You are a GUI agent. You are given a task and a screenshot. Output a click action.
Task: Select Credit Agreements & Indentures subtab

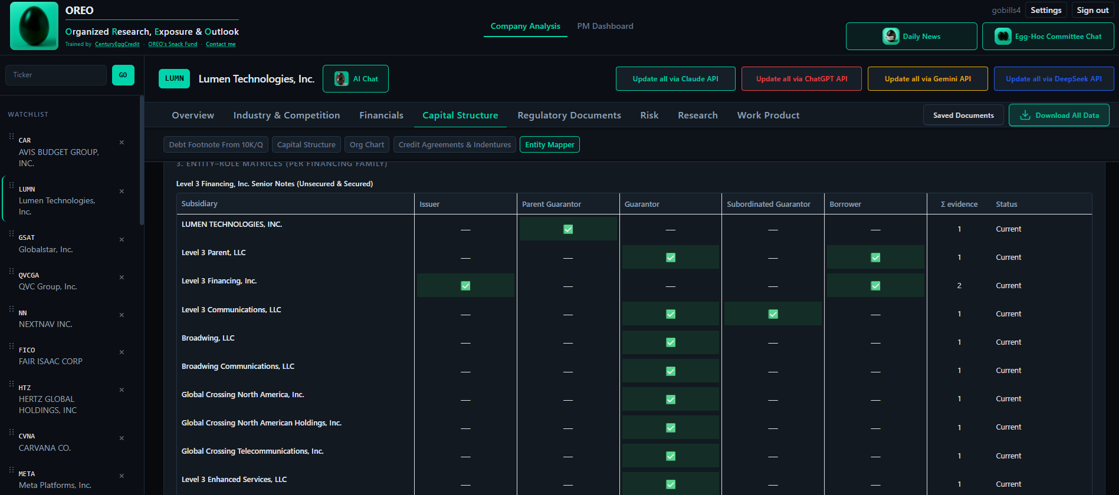(x=455, y=144)
